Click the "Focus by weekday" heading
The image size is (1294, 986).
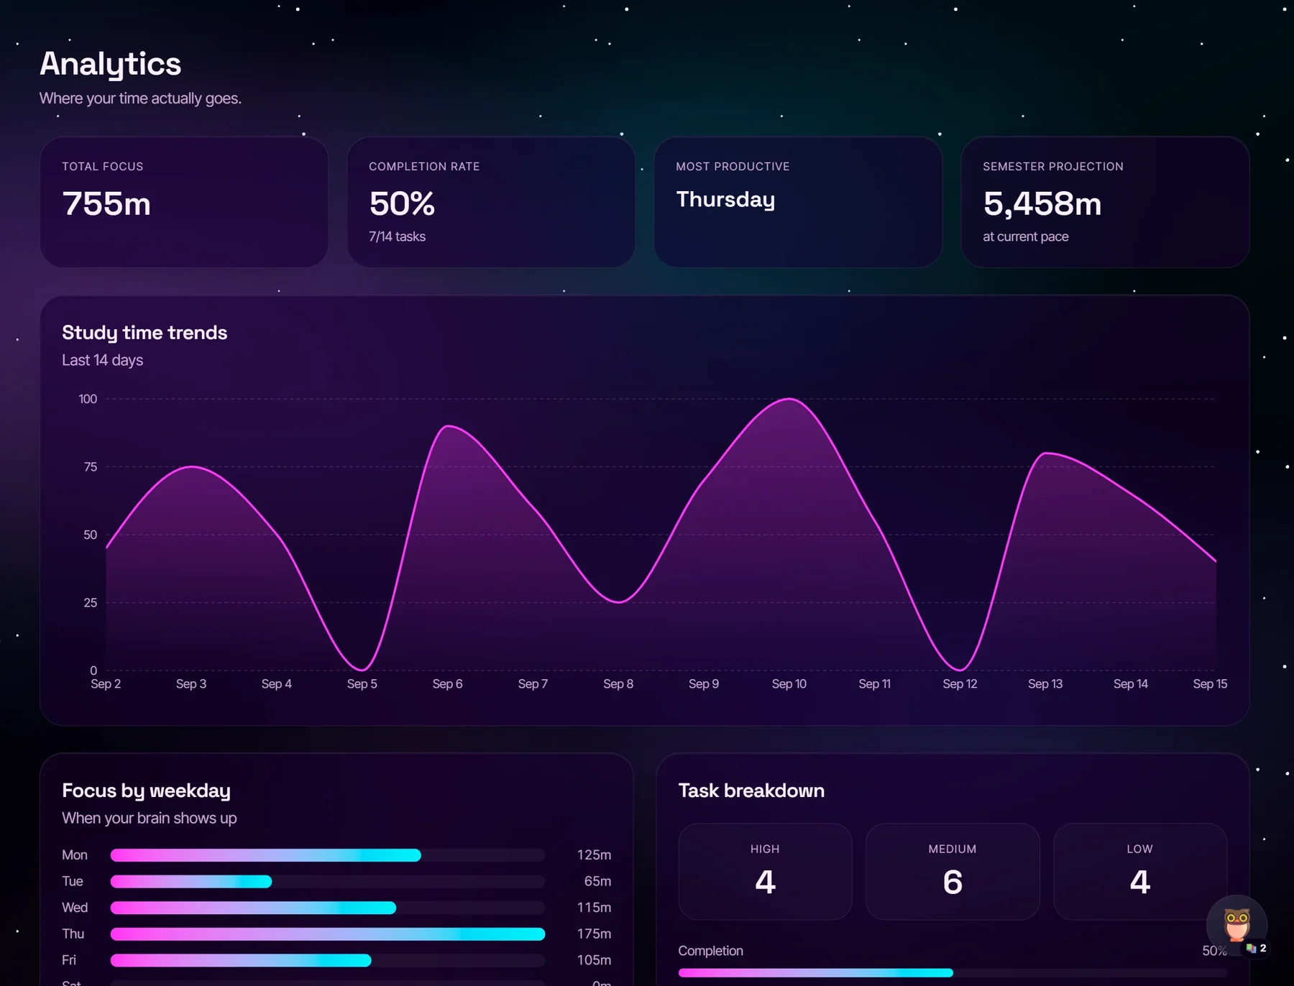pos(146,791)
